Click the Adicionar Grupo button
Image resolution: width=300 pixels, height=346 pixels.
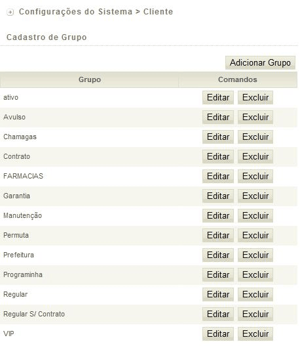pos(260,62)
